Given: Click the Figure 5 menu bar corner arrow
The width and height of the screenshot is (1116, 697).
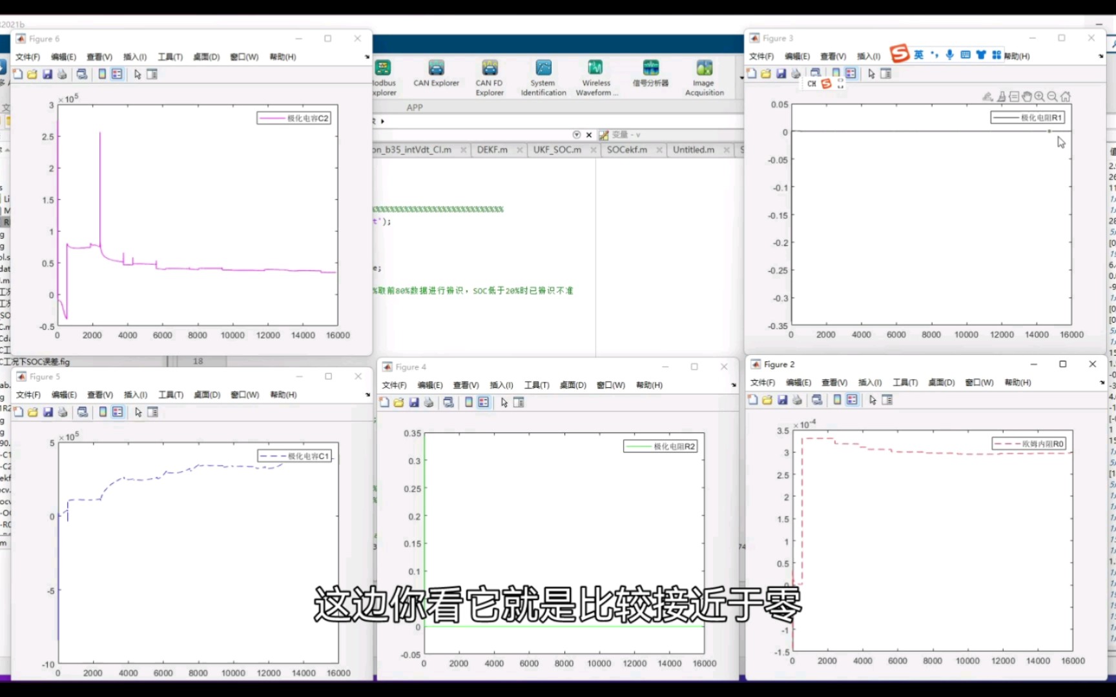Looking at the screenshot, I should [367, 394].
